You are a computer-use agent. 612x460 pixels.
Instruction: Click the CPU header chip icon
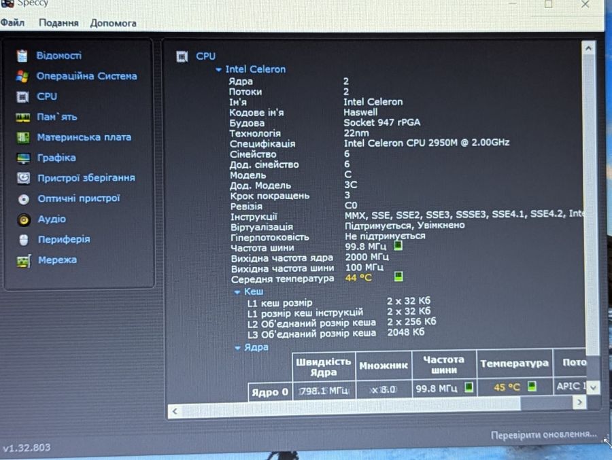coord(182,56)
